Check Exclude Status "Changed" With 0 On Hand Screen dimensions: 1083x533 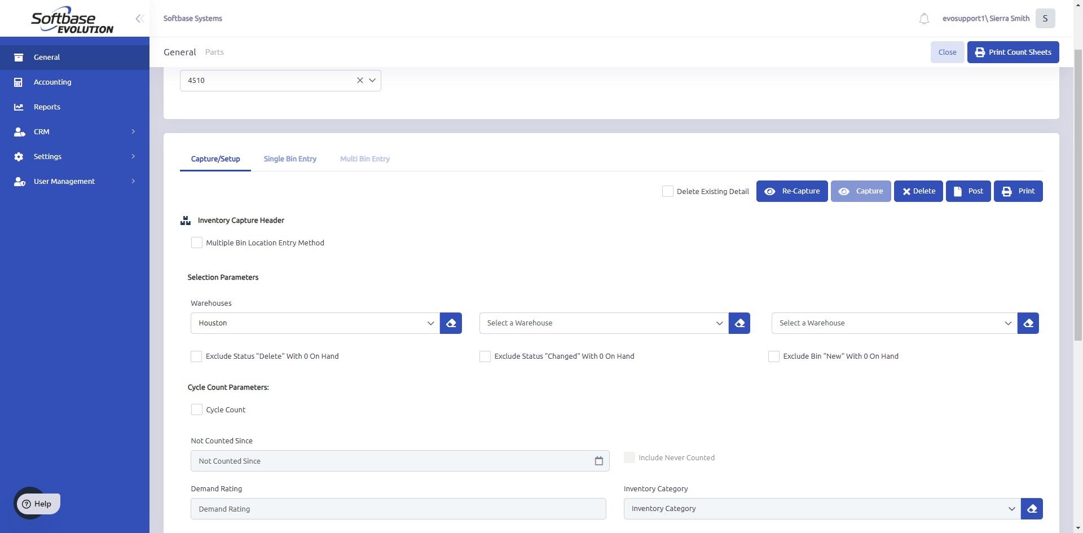pos(485,356)
